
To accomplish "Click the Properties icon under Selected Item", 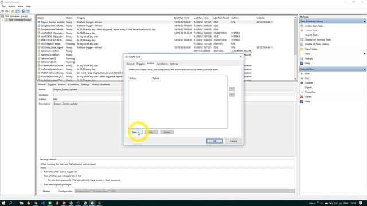I will pos(302,92).
